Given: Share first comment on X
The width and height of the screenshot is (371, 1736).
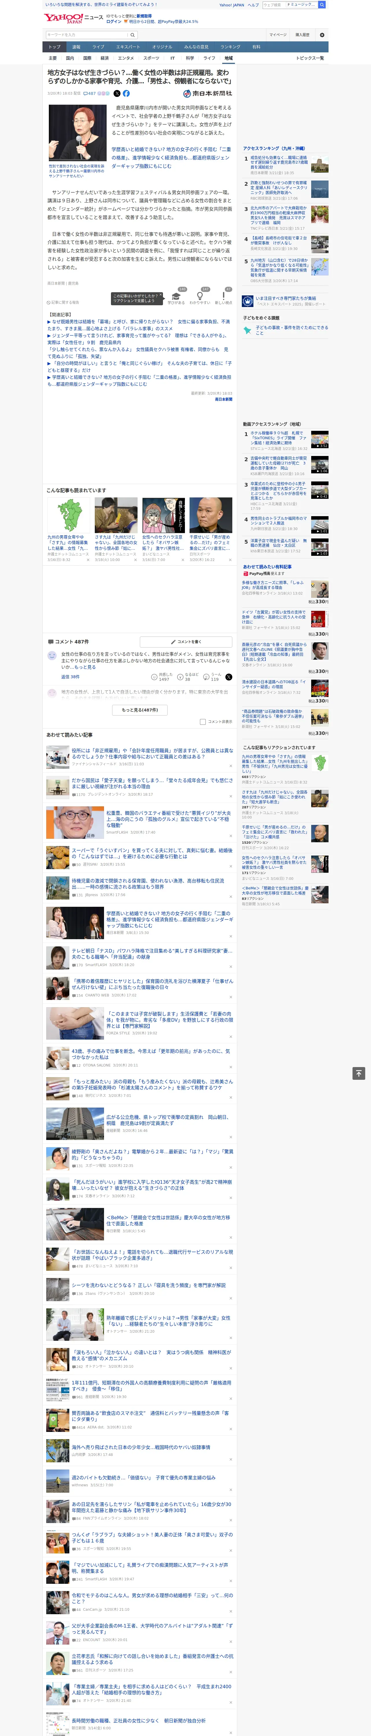Looking at the screenshot, I should click(x=229, y=677).
